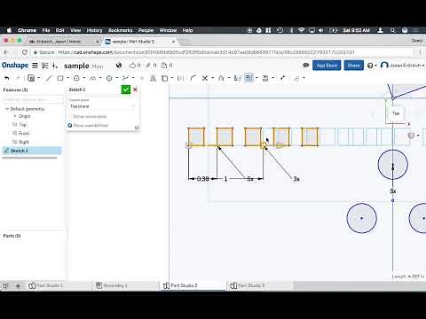Click the Top face of view cube
Viewport: 426px width, 319px height.
396,113
